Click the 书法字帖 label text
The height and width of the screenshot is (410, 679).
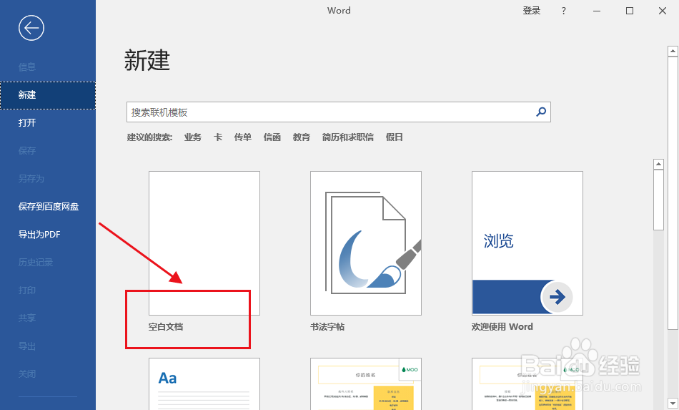point(327,327)
